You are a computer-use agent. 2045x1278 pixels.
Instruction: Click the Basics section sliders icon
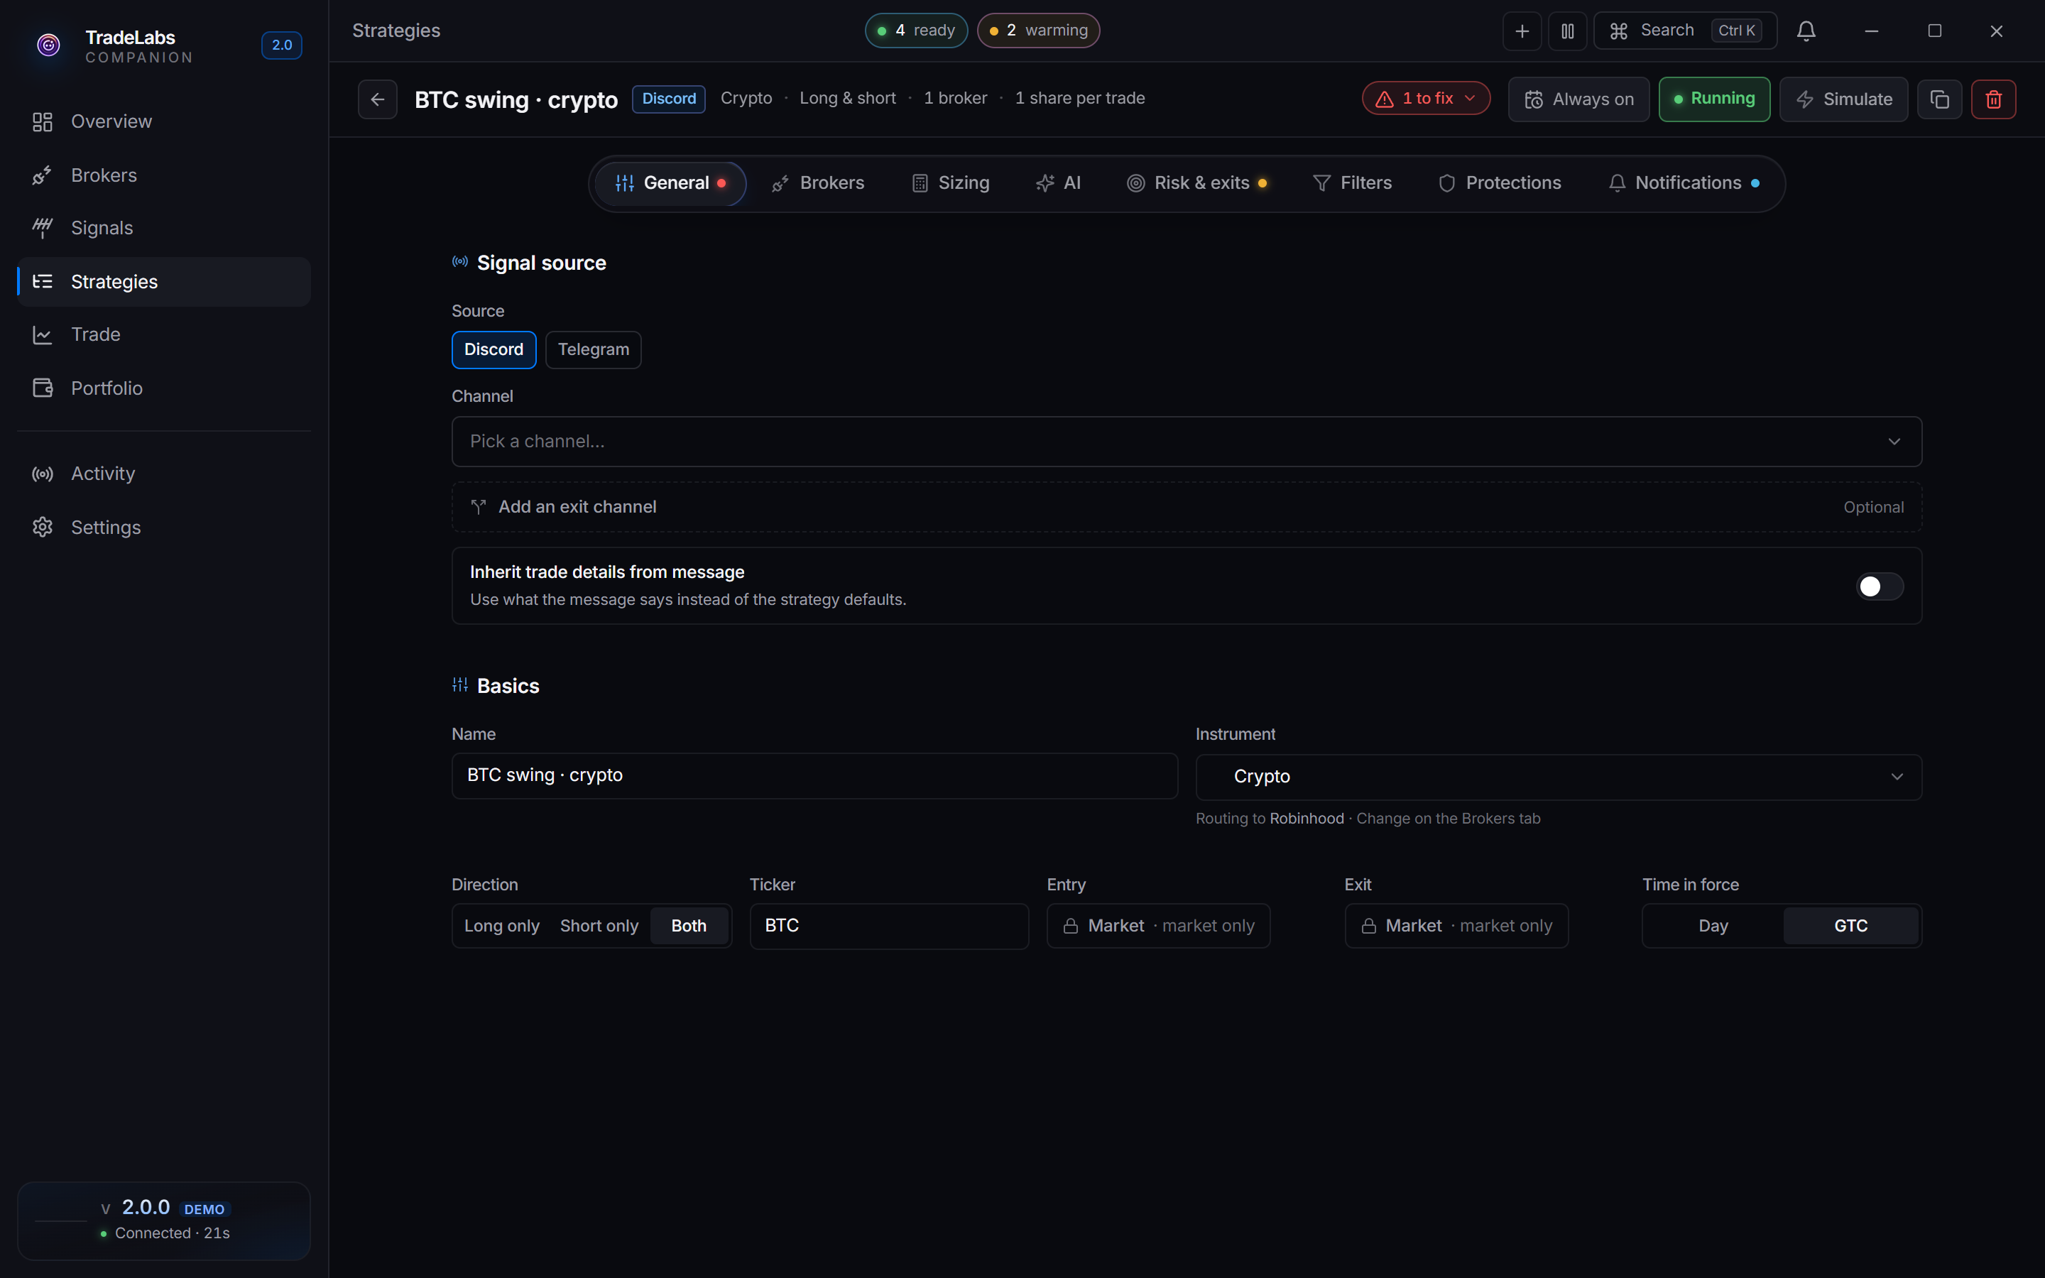click(459, 685)
